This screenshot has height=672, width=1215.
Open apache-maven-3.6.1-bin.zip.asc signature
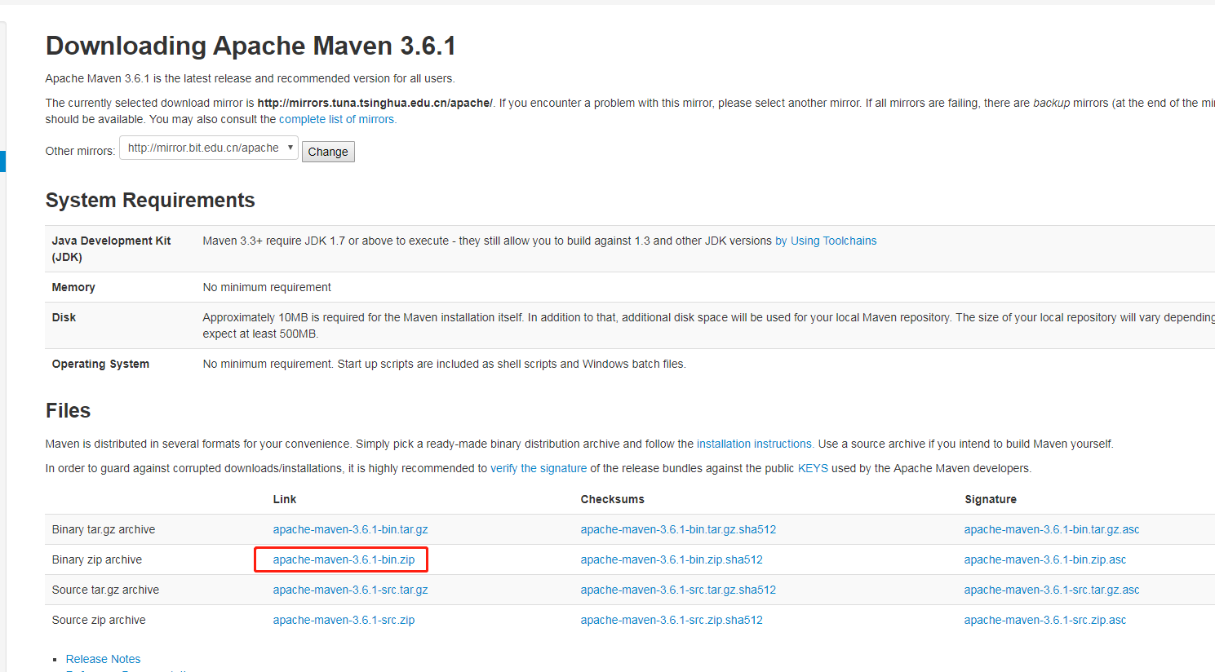[1045, 559]
